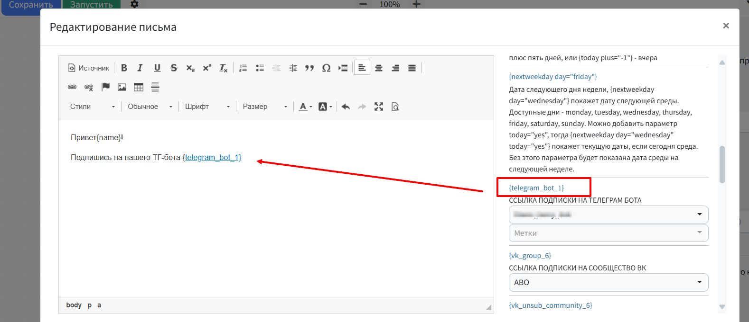Toggle bold formatting
This screenshot has height=322, width=749.
124,68
